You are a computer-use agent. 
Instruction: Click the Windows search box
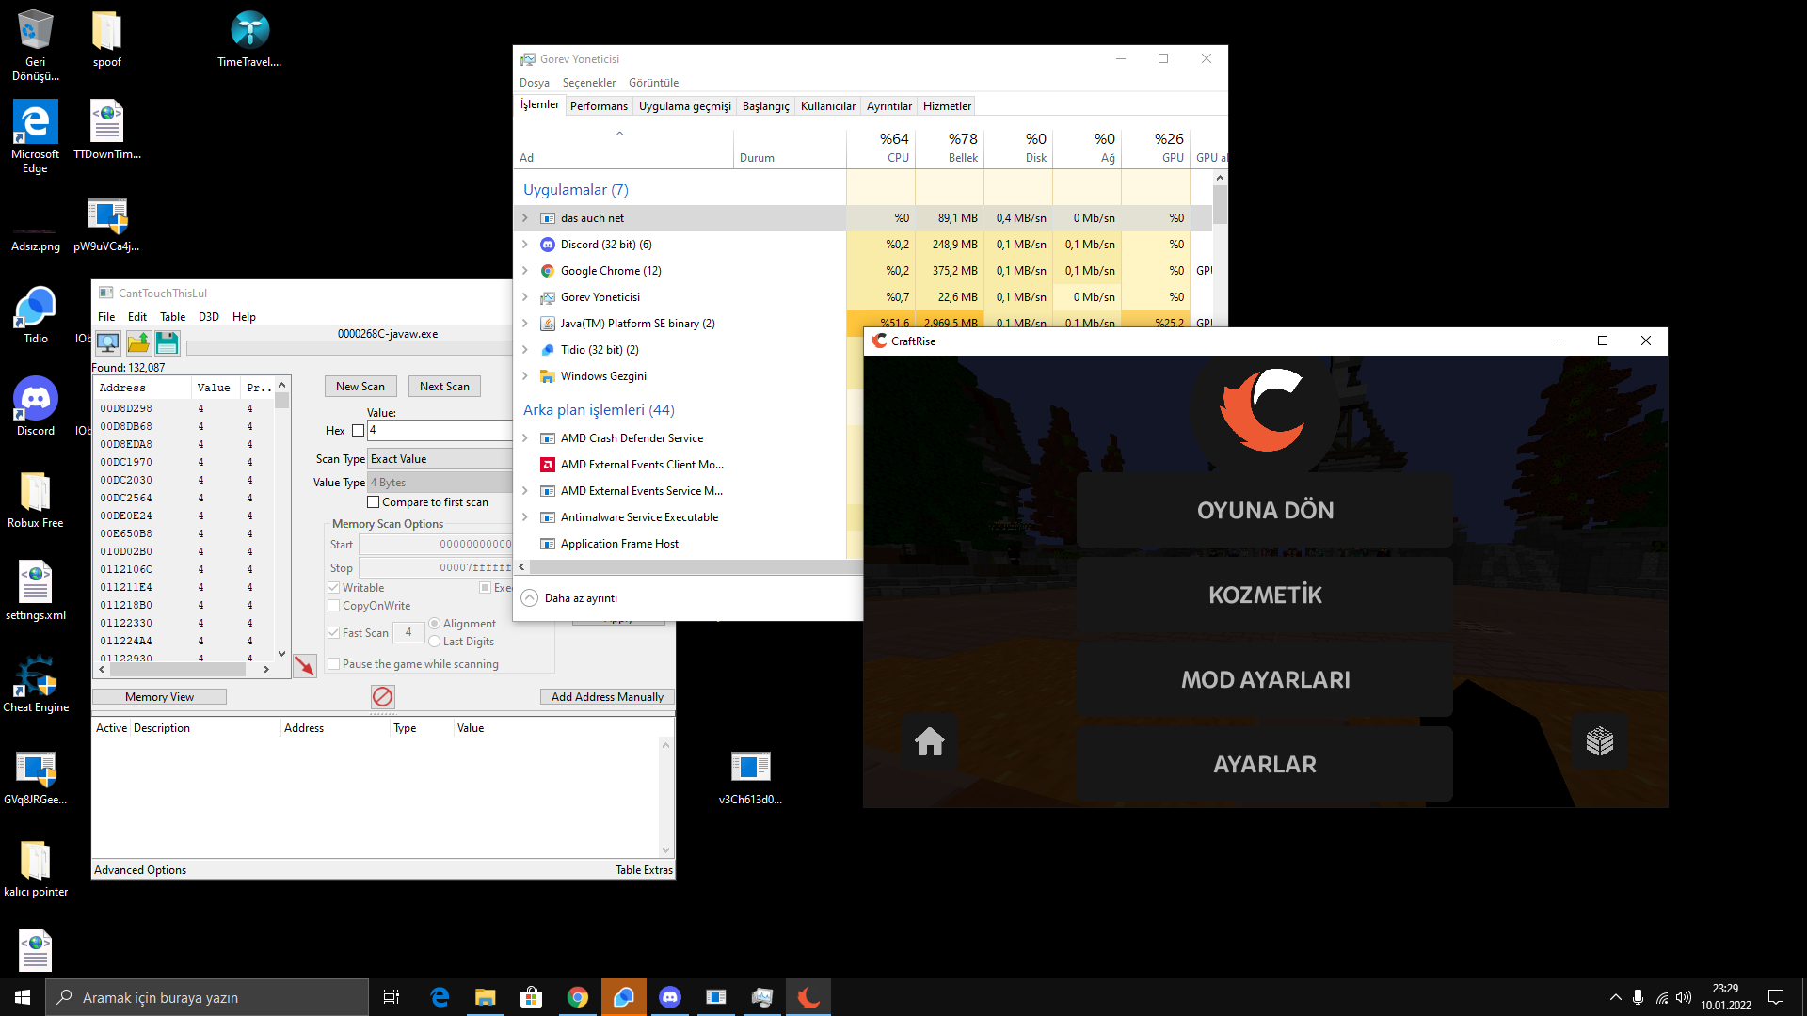pyautogui.click(x=207, y=997)
